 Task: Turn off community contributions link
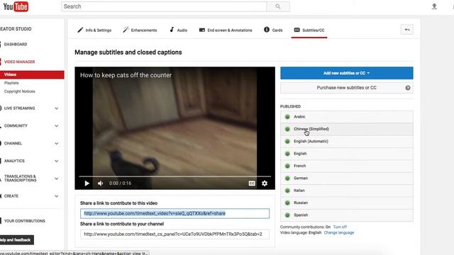pos(340,227)
